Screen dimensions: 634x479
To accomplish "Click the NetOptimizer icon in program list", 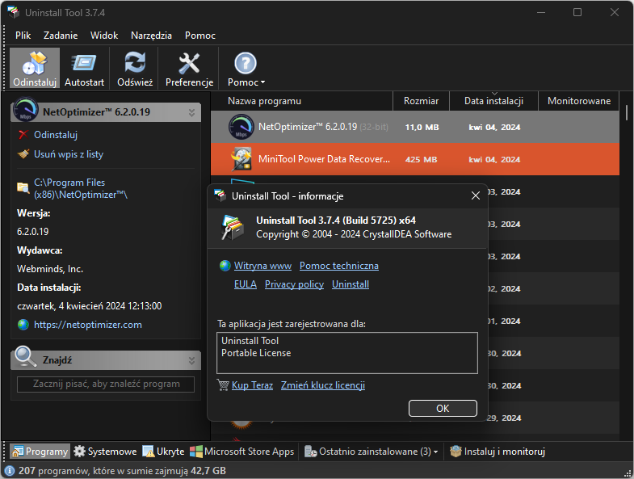I will [x=241, y=127].
